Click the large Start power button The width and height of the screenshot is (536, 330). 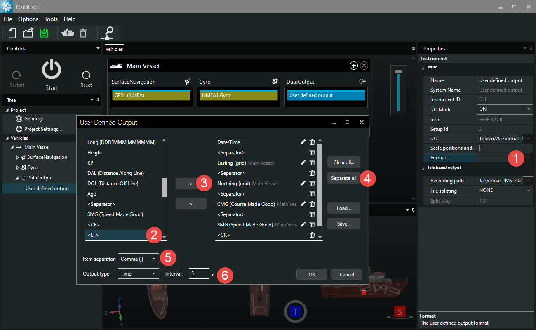52,70
